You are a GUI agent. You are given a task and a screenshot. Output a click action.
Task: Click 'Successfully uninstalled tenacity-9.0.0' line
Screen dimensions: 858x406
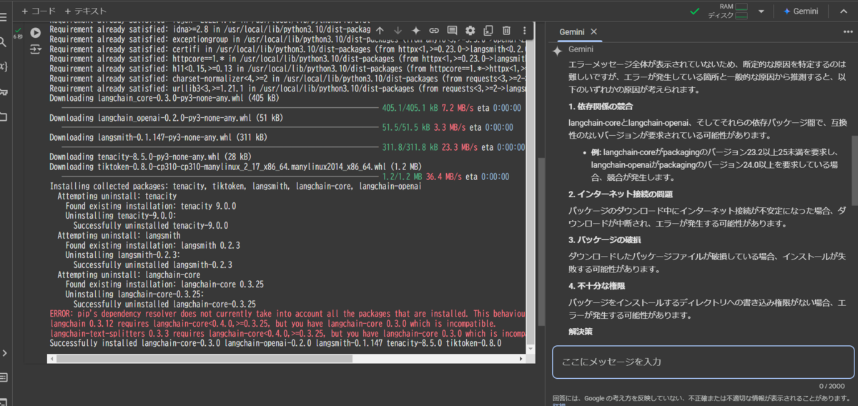[x=150, y=225]
